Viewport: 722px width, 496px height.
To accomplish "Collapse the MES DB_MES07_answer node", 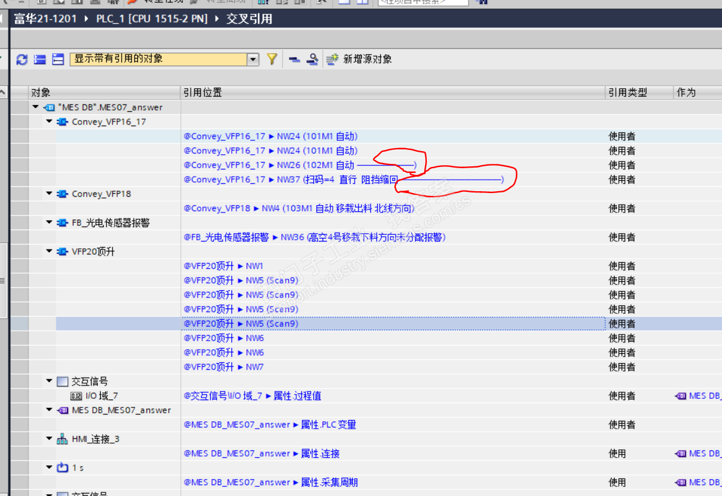I will click(49, 409).
